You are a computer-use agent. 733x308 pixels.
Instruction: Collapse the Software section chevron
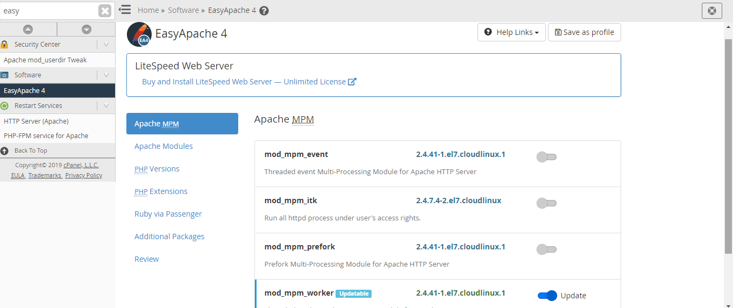click(106, 75)
